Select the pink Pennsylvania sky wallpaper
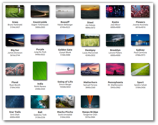Image resolution: width=158 pixels, height=125 pixels. [115, 69]
